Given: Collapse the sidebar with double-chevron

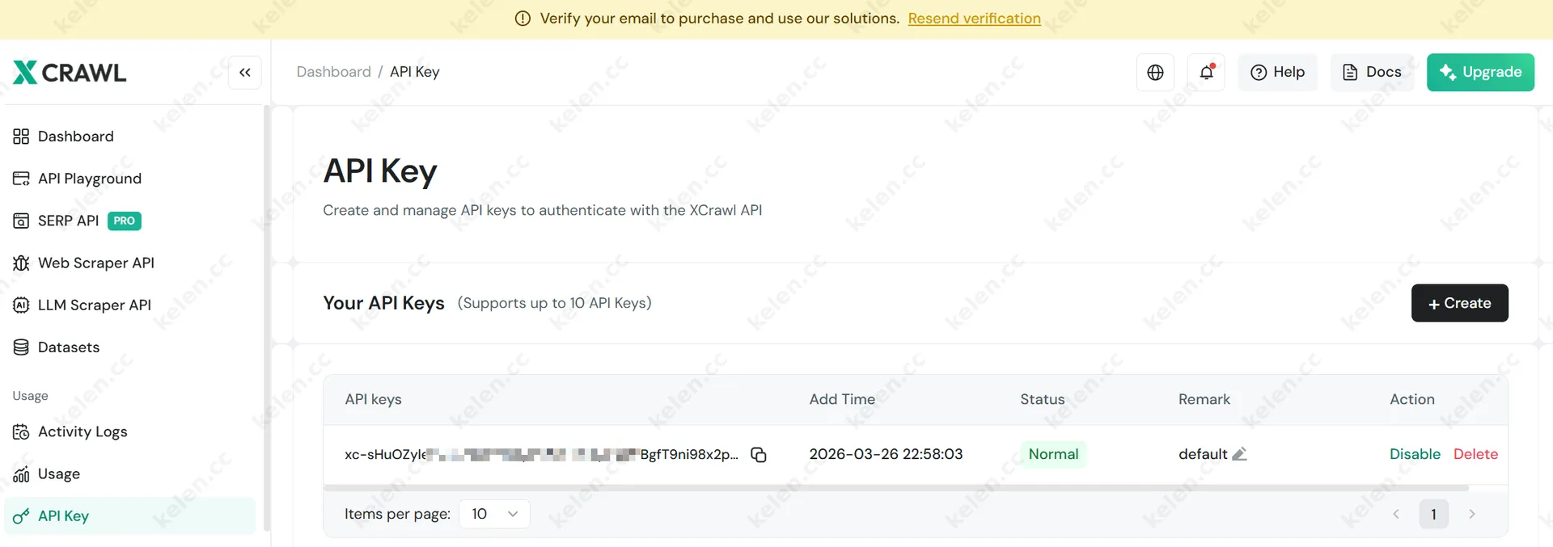Looking at the screenshot, I should tap(245, 72).
